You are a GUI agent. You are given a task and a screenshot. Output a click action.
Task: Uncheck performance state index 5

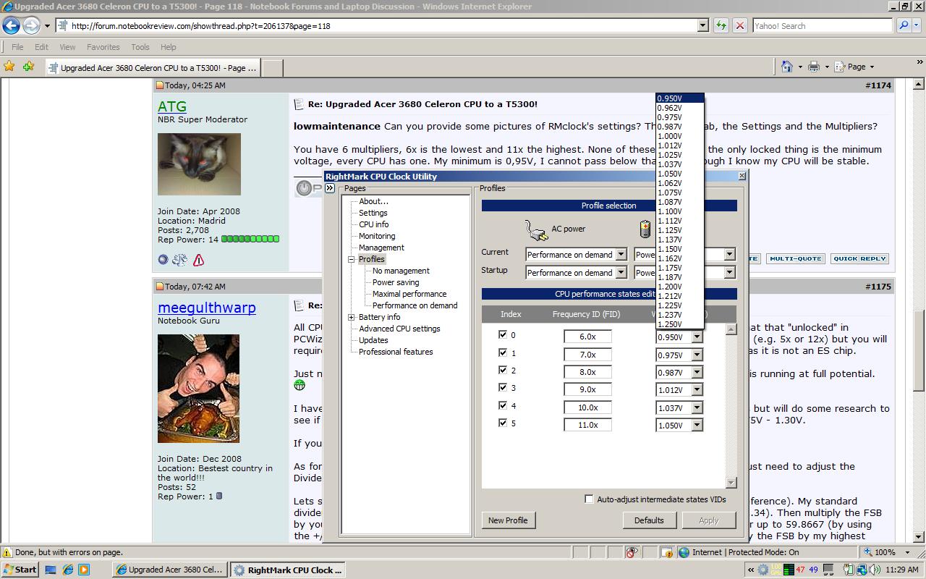tap(503, 423)
